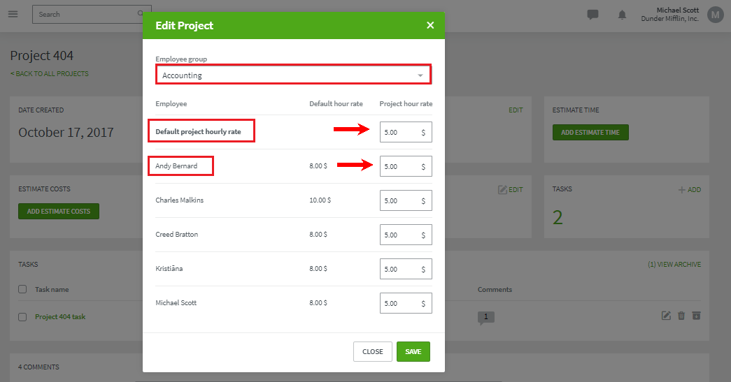
Task: Delete Project 404 task with trash icon
Action: (681, 316)
